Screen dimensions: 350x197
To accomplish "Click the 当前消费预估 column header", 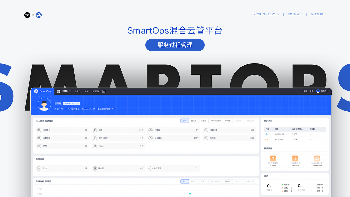I will pyautogui.click(x=297, y=129).
